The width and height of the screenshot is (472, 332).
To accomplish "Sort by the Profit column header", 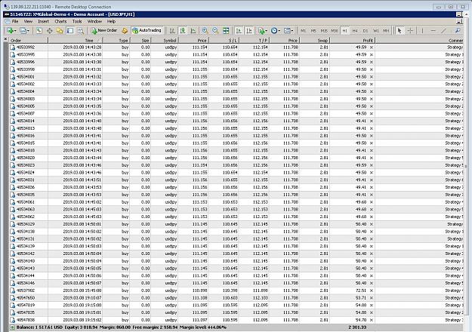I will 353,40.
